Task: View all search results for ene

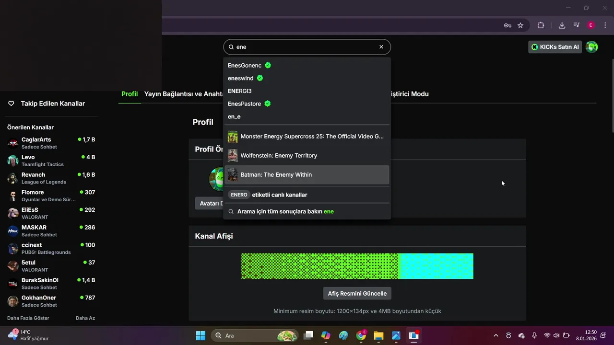Action: [307, 211]
